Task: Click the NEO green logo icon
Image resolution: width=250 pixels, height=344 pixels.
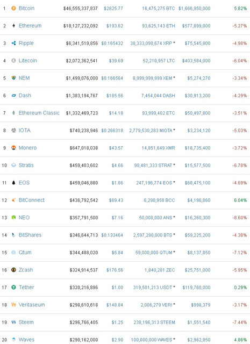Action: pyautogui.click(x=13, y=217)
